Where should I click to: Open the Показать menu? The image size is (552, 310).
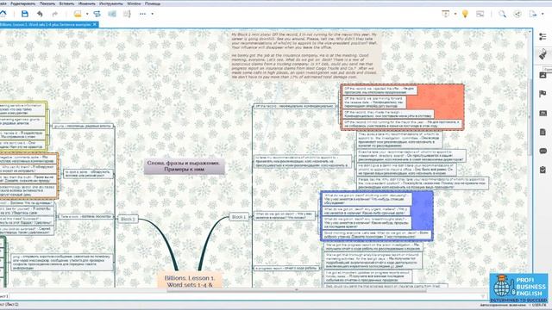click(47, 3)
